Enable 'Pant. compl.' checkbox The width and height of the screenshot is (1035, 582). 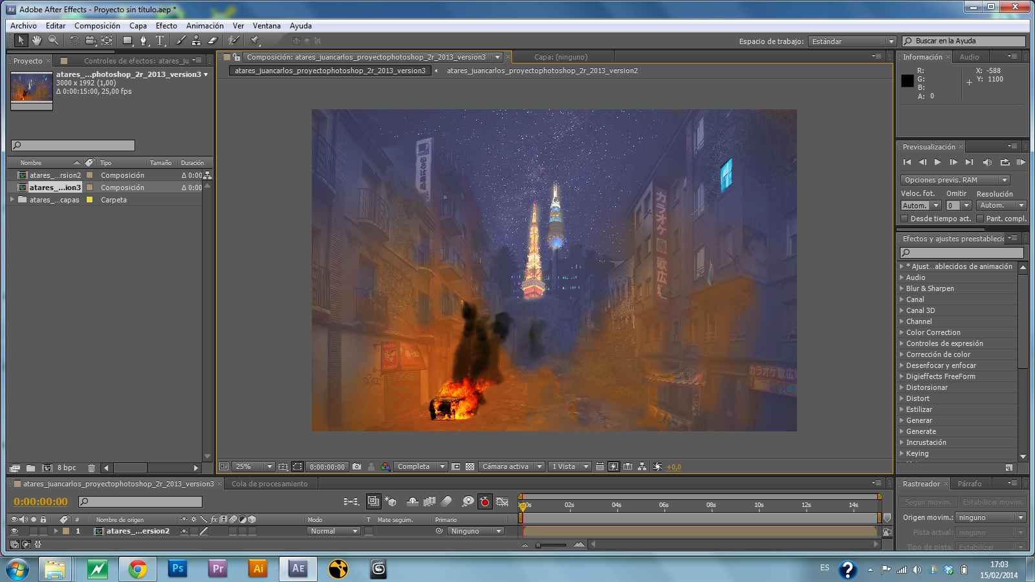click(x=980, y=219)
